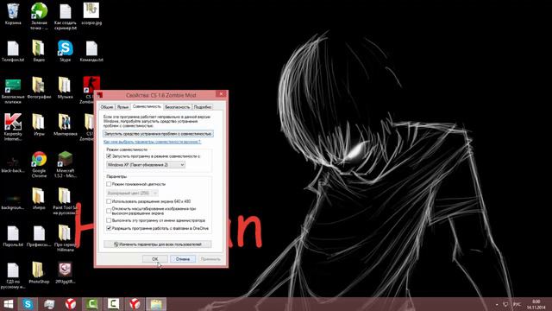Open the Зеленая точка green globe shortcut
The image size is (552, 311).
39,11
